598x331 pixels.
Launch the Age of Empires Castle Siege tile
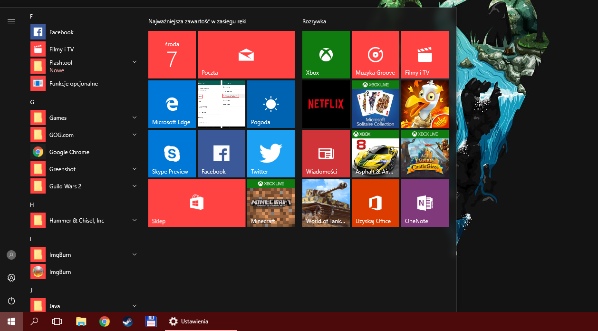(x=425, y=154)
